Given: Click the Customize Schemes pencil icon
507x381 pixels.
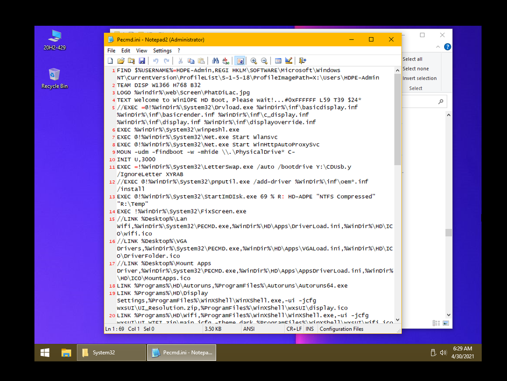Looking at the screenshot, I should coord(288,61).
